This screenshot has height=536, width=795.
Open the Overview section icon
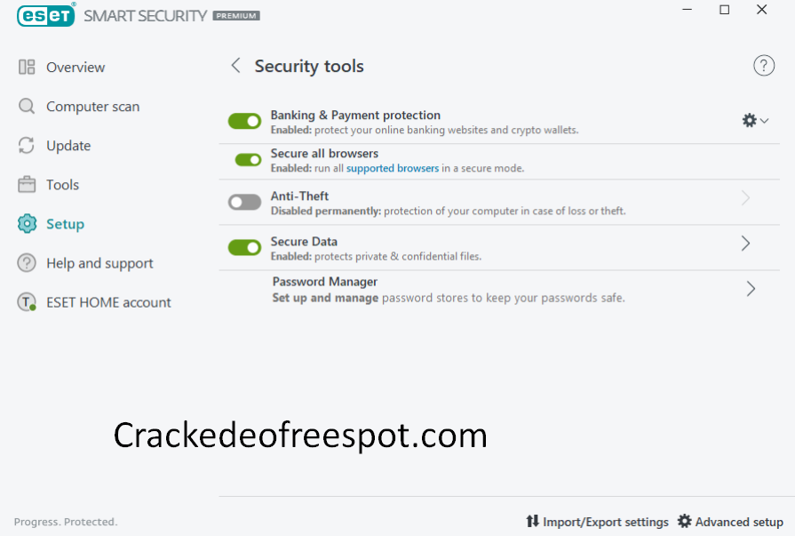pos(25,67)
